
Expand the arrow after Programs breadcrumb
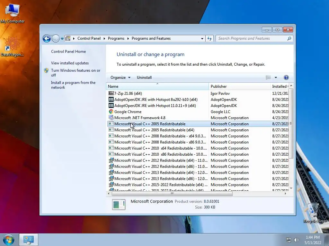[128, 38]
